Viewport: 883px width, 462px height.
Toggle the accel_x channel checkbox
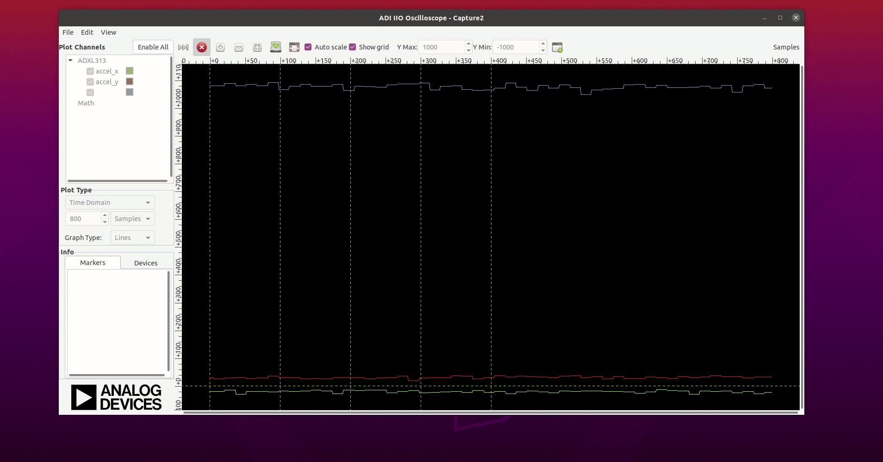90,71
